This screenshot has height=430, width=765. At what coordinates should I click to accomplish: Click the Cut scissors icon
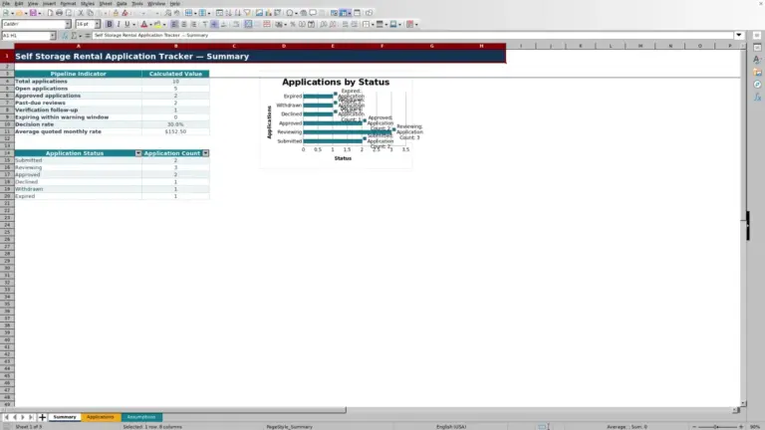[x=81, y=13]
